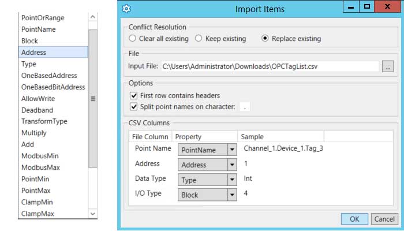The width and height of the screenshot is (404, 231).
Task: Uncheck Split point names on character
Action: (134, 106)
